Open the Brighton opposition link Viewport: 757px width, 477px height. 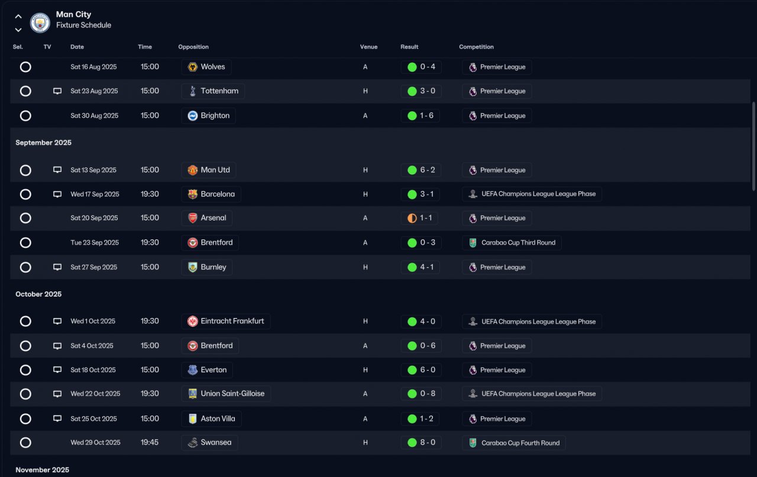tap(215, 116)
